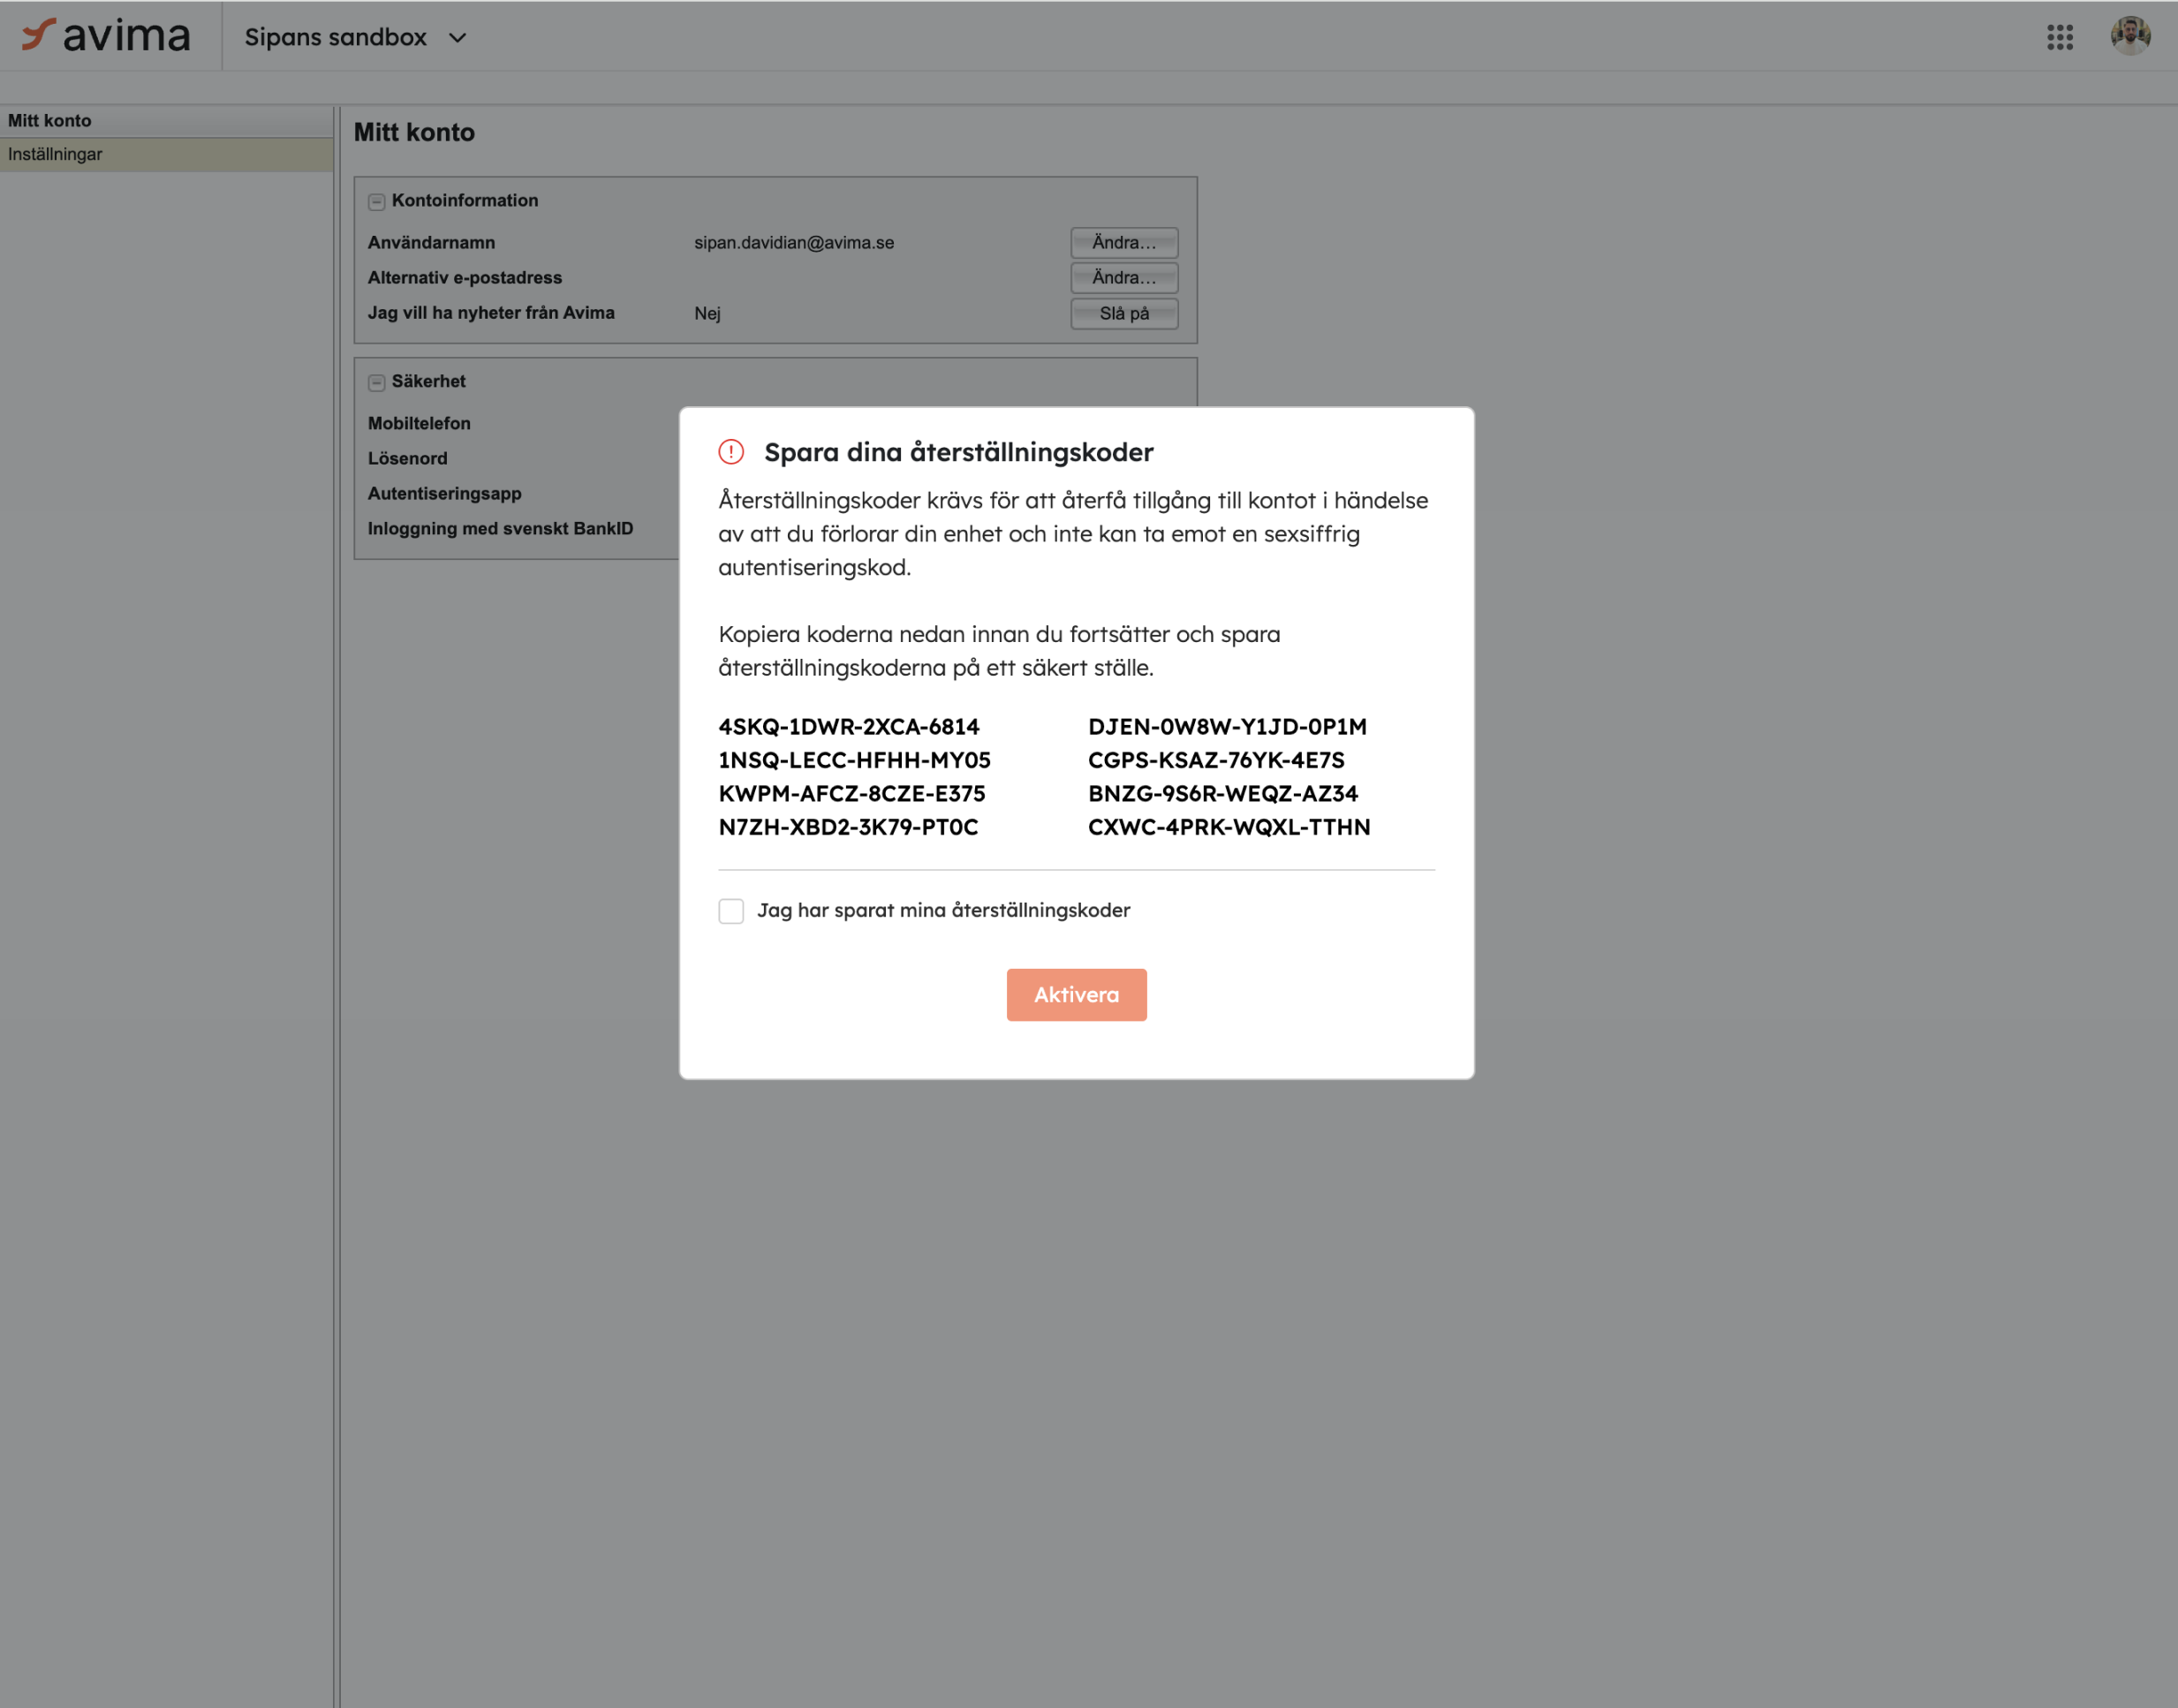Select Mitt konto sidebar header
This screenshot has height=1708, width=2178.
coord(166,121)
